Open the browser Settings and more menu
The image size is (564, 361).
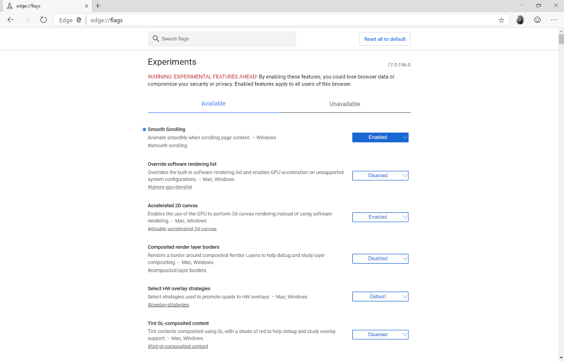tap(554, 20)
